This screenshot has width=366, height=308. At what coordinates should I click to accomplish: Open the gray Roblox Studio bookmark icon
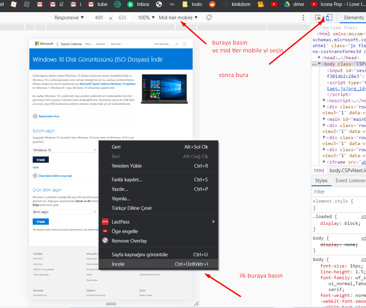(27, 4)
